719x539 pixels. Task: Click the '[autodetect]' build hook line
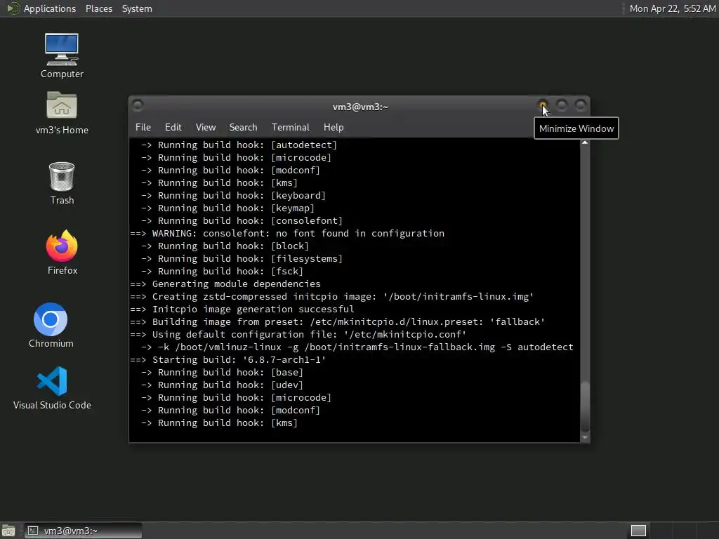[x=239, y=145]
